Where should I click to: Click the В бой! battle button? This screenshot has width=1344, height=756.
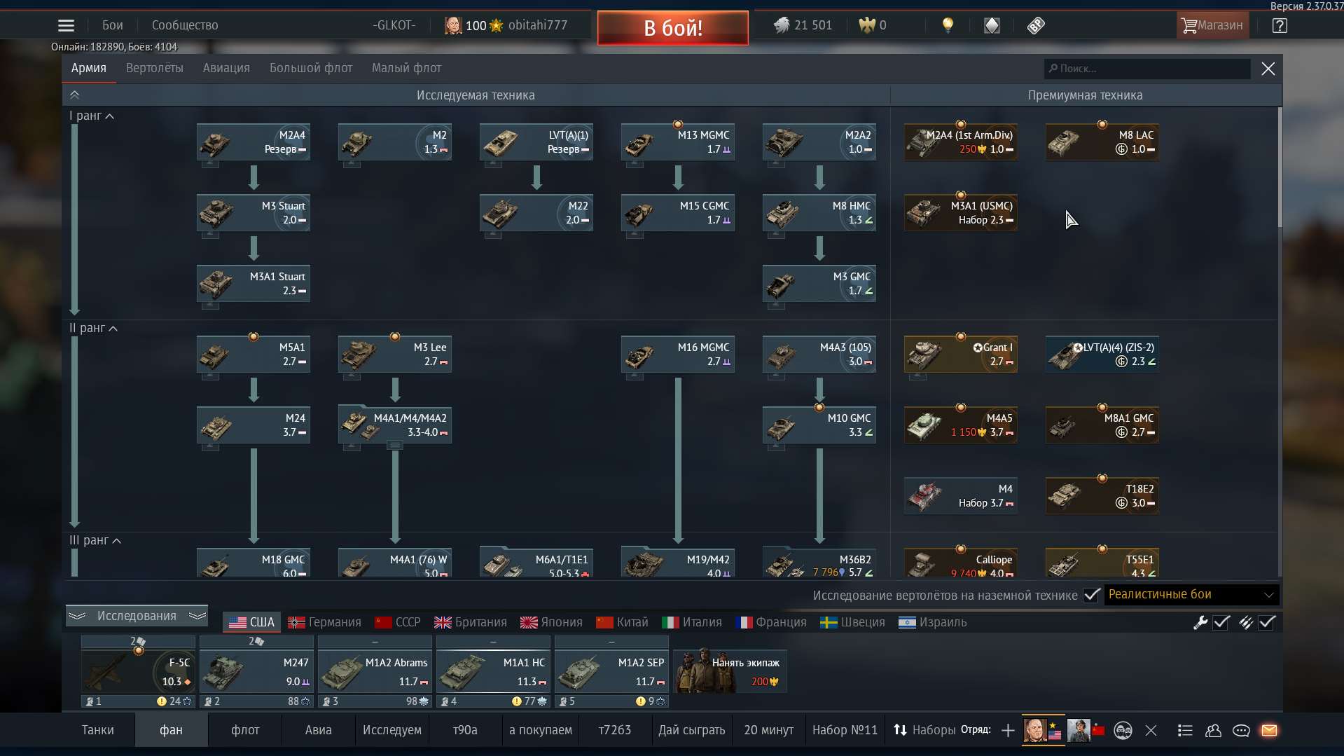[672, 28]
